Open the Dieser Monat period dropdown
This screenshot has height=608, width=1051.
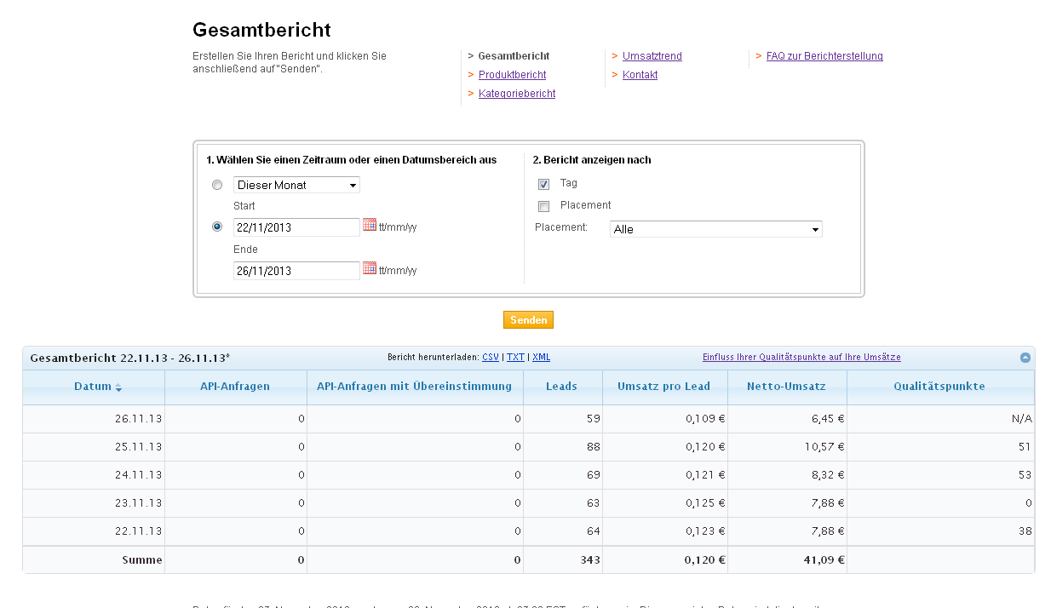296,185
